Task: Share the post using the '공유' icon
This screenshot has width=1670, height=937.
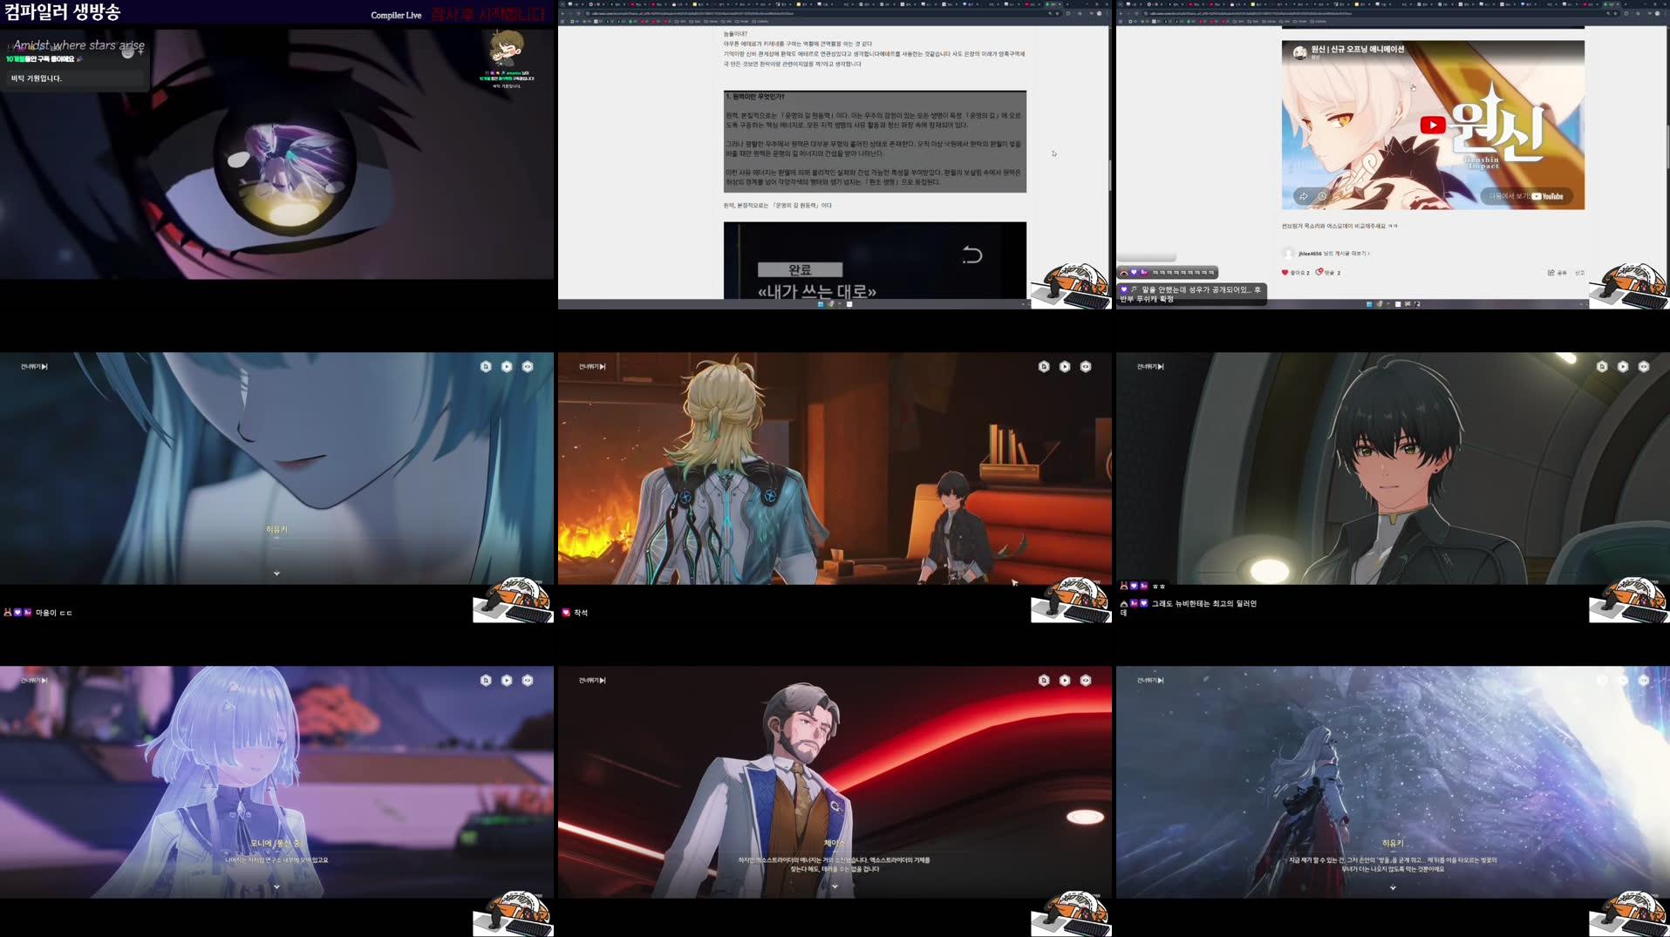Action: click(x=1557, y=273)
